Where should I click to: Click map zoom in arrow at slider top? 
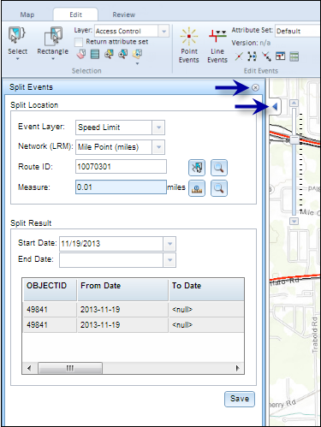click(294, 103)
